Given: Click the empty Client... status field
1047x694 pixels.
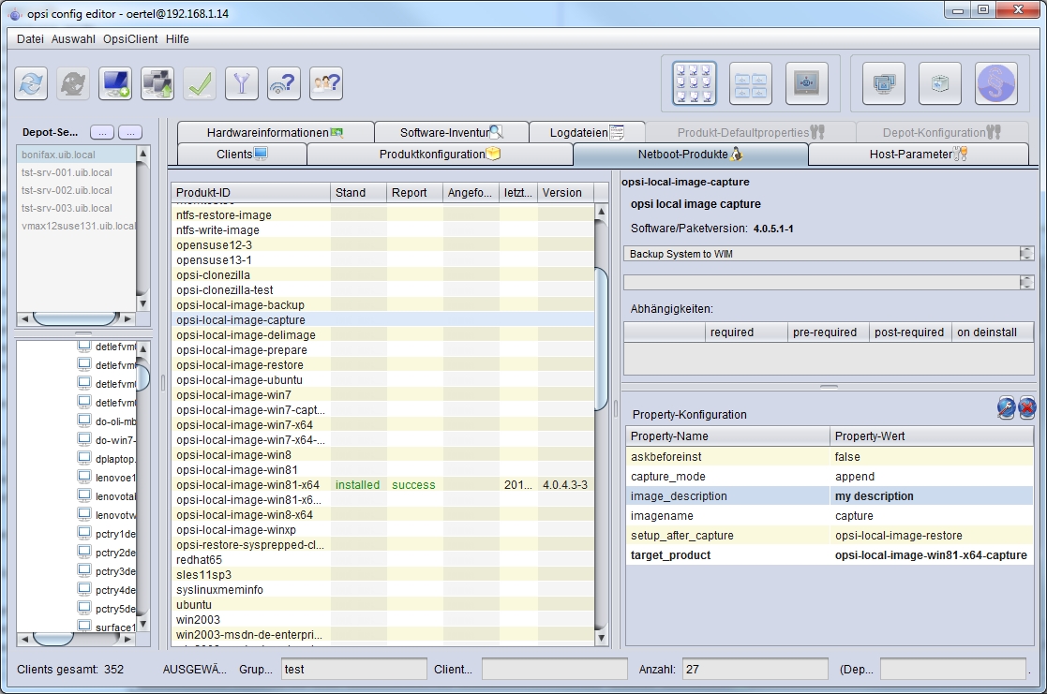Looking at the screenshot, I should pyautogui.click(x=554, y=670).
